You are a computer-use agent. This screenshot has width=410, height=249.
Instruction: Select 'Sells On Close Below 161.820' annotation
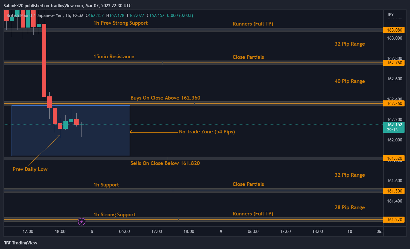point(165,163)
